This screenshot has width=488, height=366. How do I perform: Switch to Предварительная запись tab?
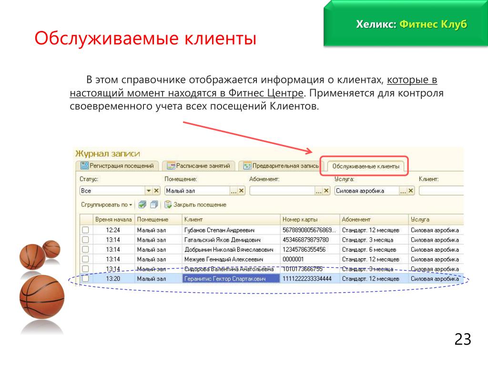point(281,166)
